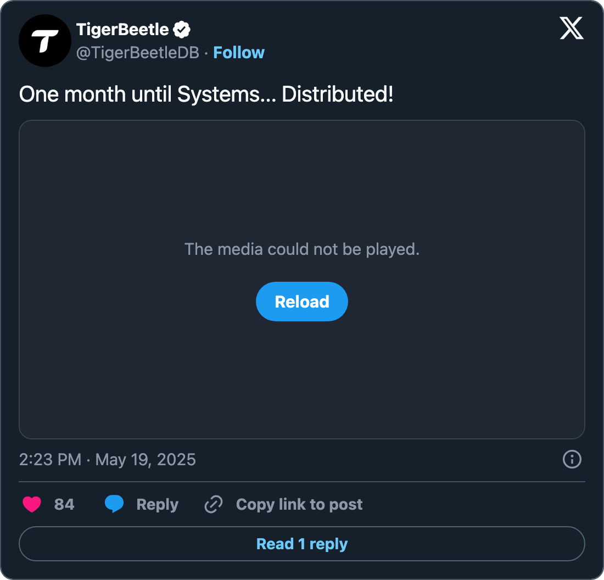The image size is (604, 580).
Task: Follow the TigerBeetleDB account
Action: tap(239, 53)
